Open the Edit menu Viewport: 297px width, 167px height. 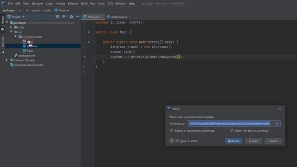coord(18,3)
